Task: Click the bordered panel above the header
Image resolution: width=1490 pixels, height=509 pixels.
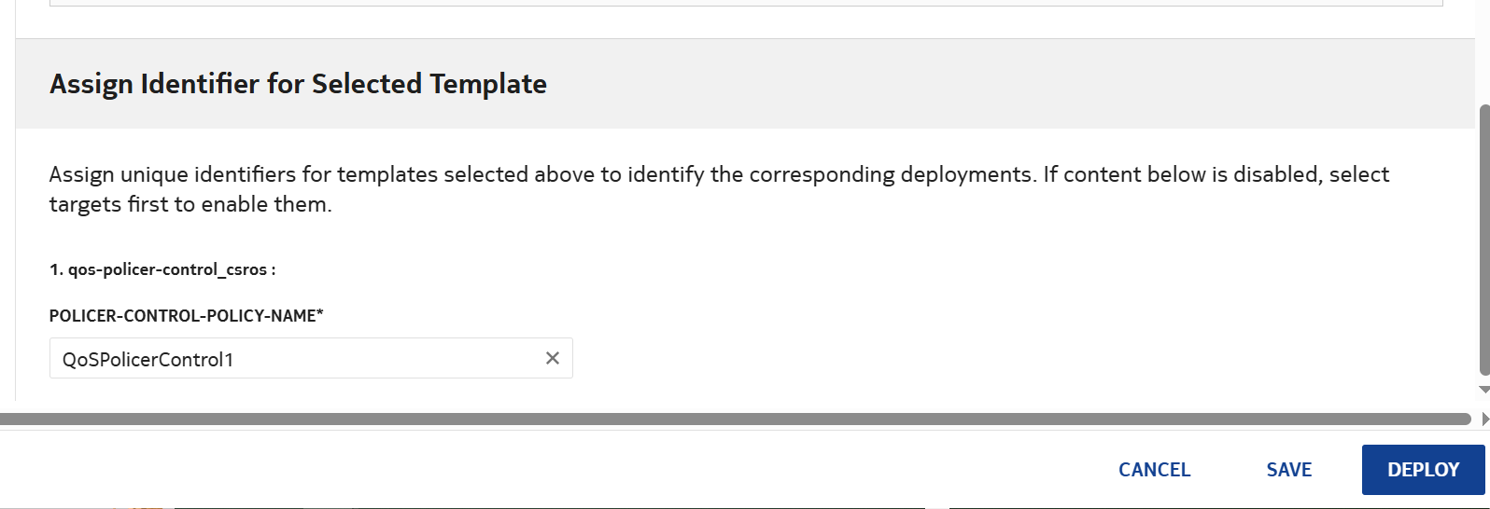Action: click(745, 3)
